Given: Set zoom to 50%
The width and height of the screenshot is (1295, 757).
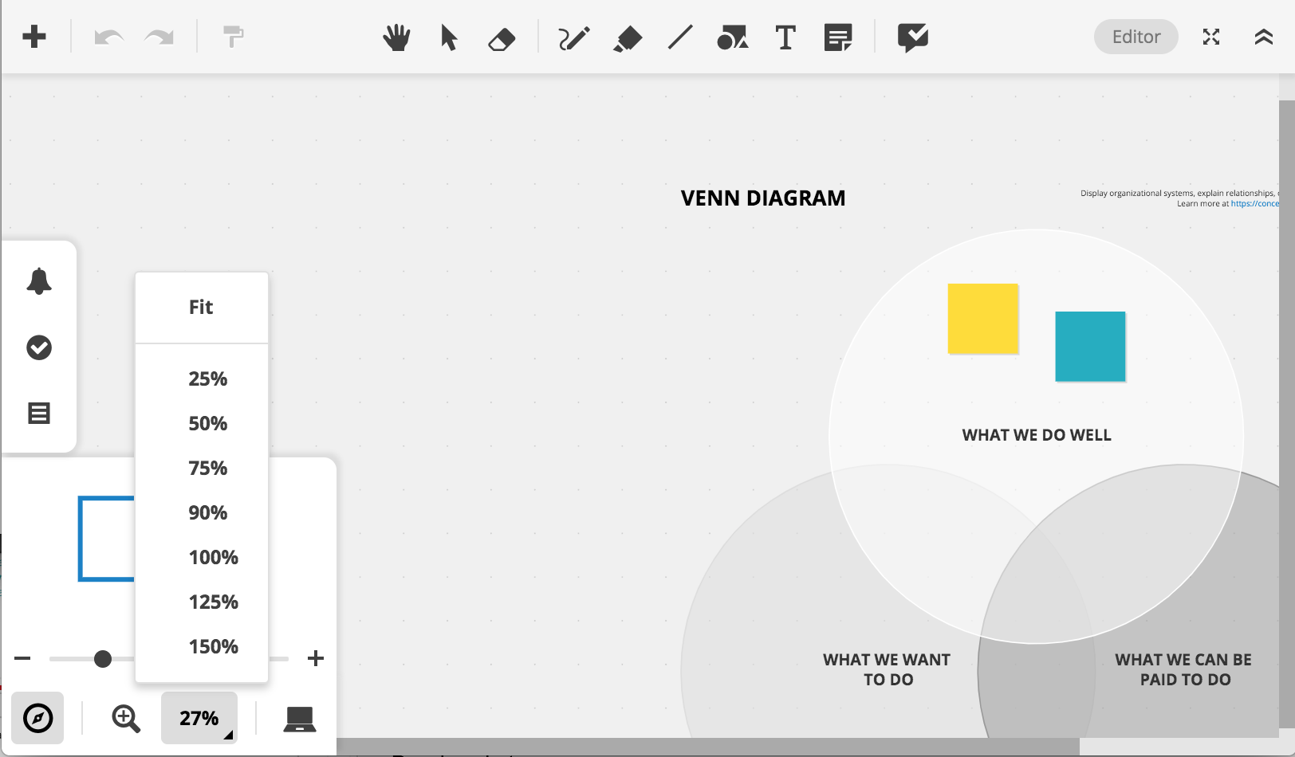Looking at the screenshot, I should click(207, 424).
